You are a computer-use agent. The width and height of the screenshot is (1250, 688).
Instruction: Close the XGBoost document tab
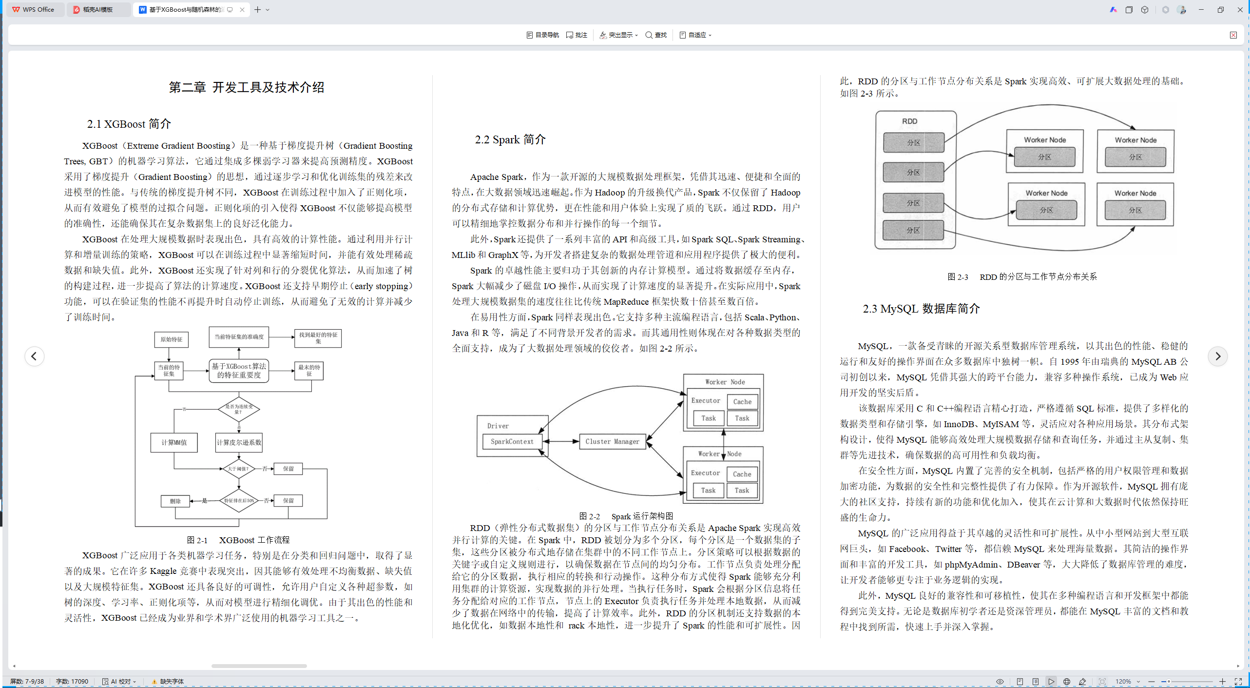point(242,9)
